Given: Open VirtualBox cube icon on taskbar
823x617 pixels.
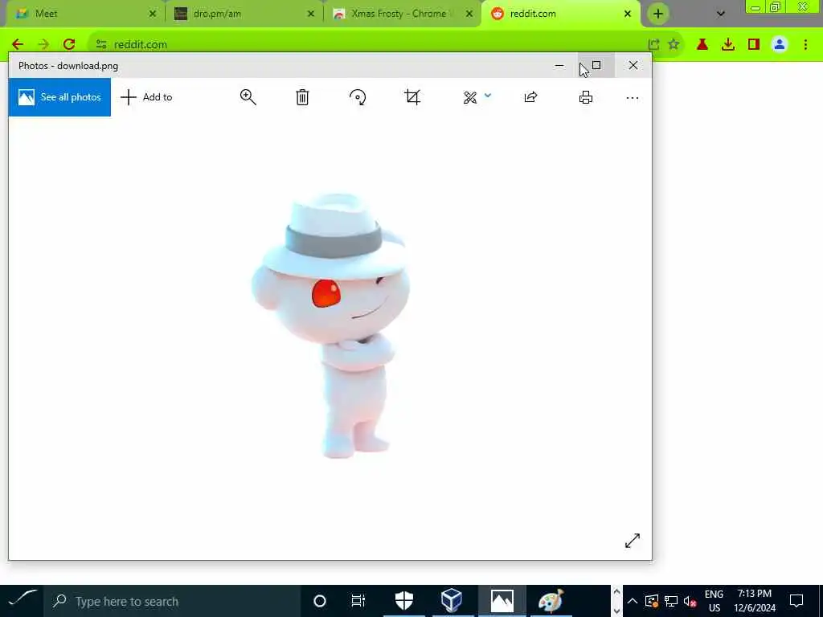Looking at the screenshot, I should pos(452,601).
